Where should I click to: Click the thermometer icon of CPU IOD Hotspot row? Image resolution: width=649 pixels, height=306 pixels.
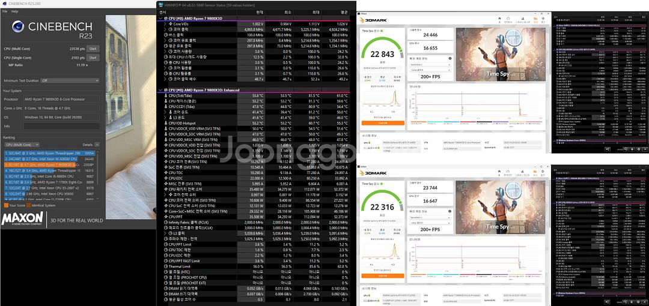(x=166, y=123)
